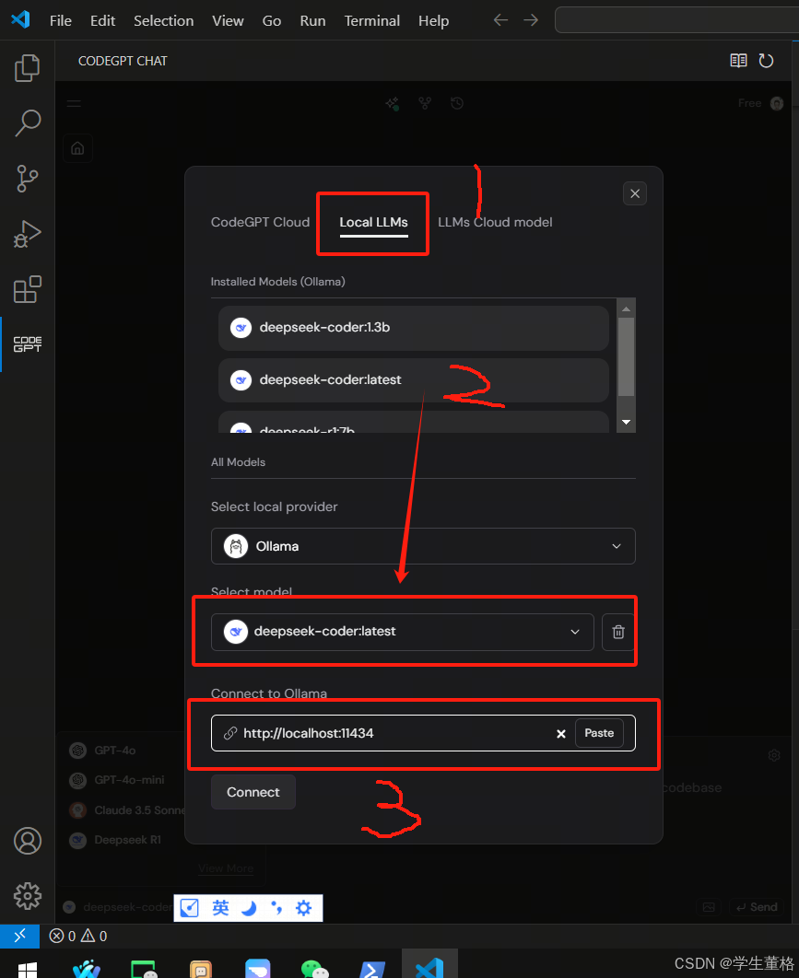Viewport: 799px width, 978px height.
Task: Clear the Ollama URL with X icon
Action: pyautogui.click(x=560, y=733)
